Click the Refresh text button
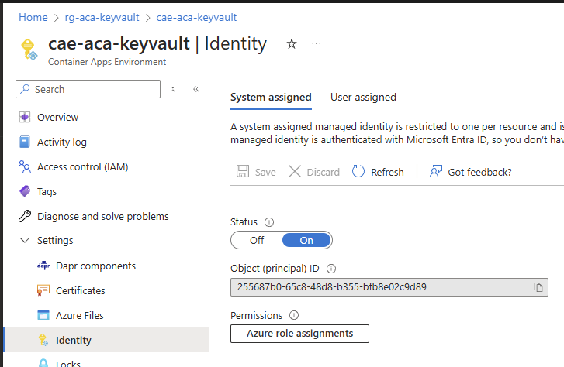Image resolution: width=564 pixels, height=367 pixels. [387, 173]
